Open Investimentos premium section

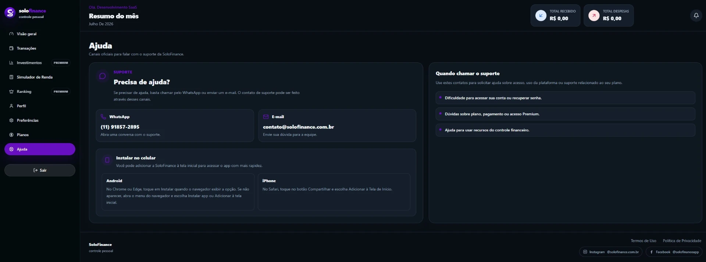[40, 63]
